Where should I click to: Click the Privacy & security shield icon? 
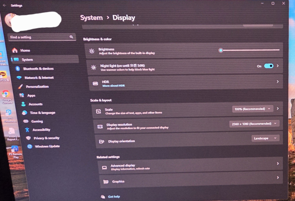(x=28, y=138)
